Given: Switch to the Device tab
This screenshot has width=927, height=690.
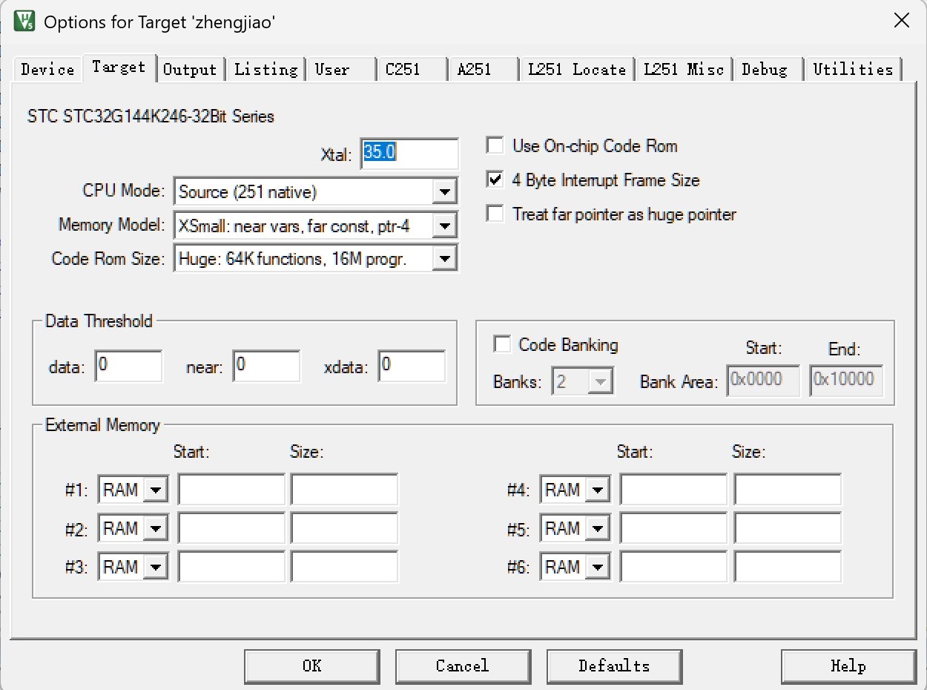Looking at the screenshot, I should click(47, 70).
